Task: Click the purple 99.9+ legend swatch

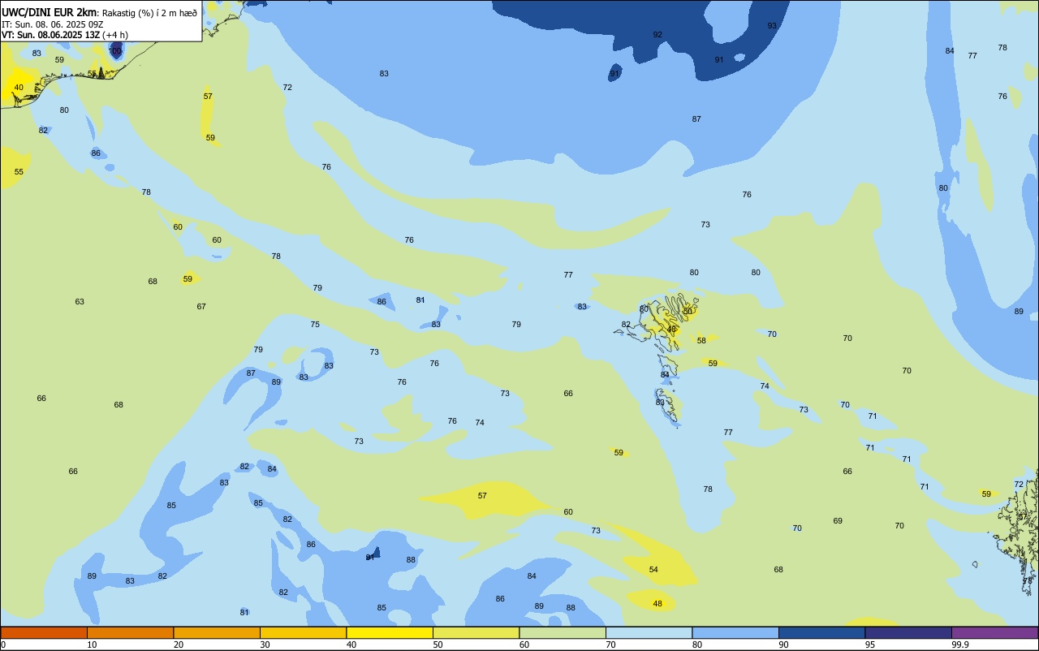Action: coord(994,632)
